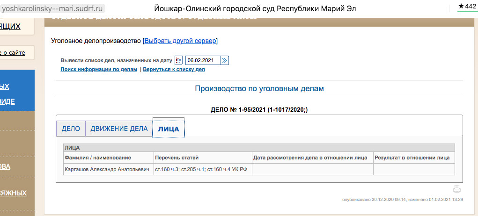Click the date field showing 06.02.2021

coord(202,60)
